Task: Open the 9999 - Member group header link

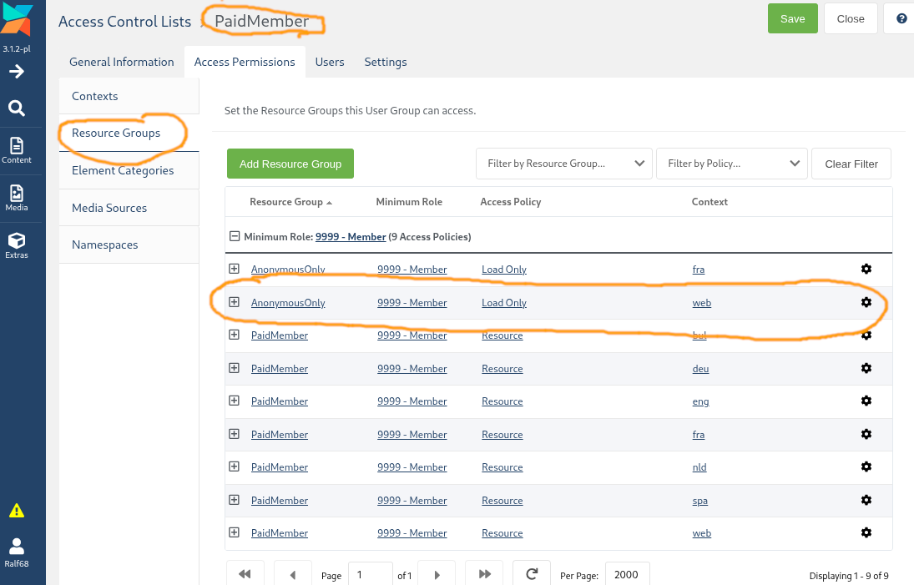Action: [x=351, y=236]
